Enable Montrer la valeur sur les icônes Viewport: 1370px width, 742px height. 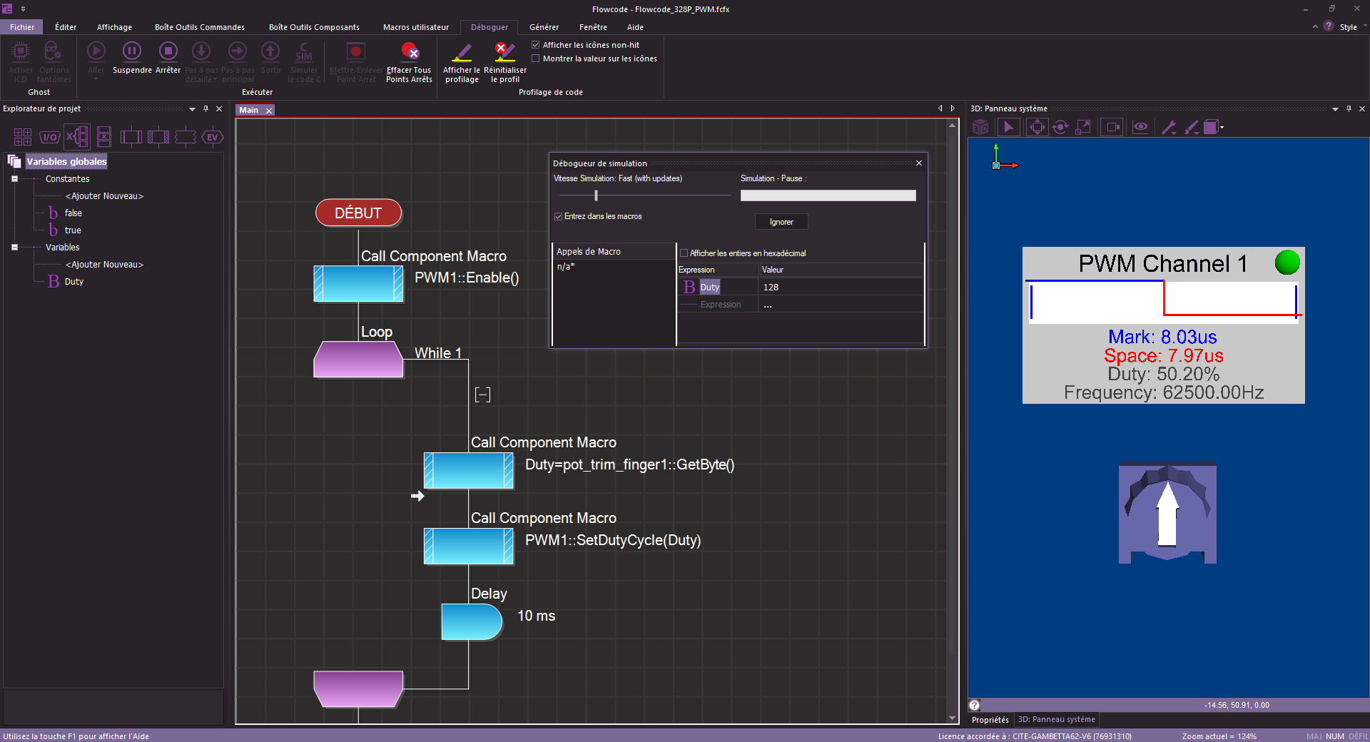536,59
